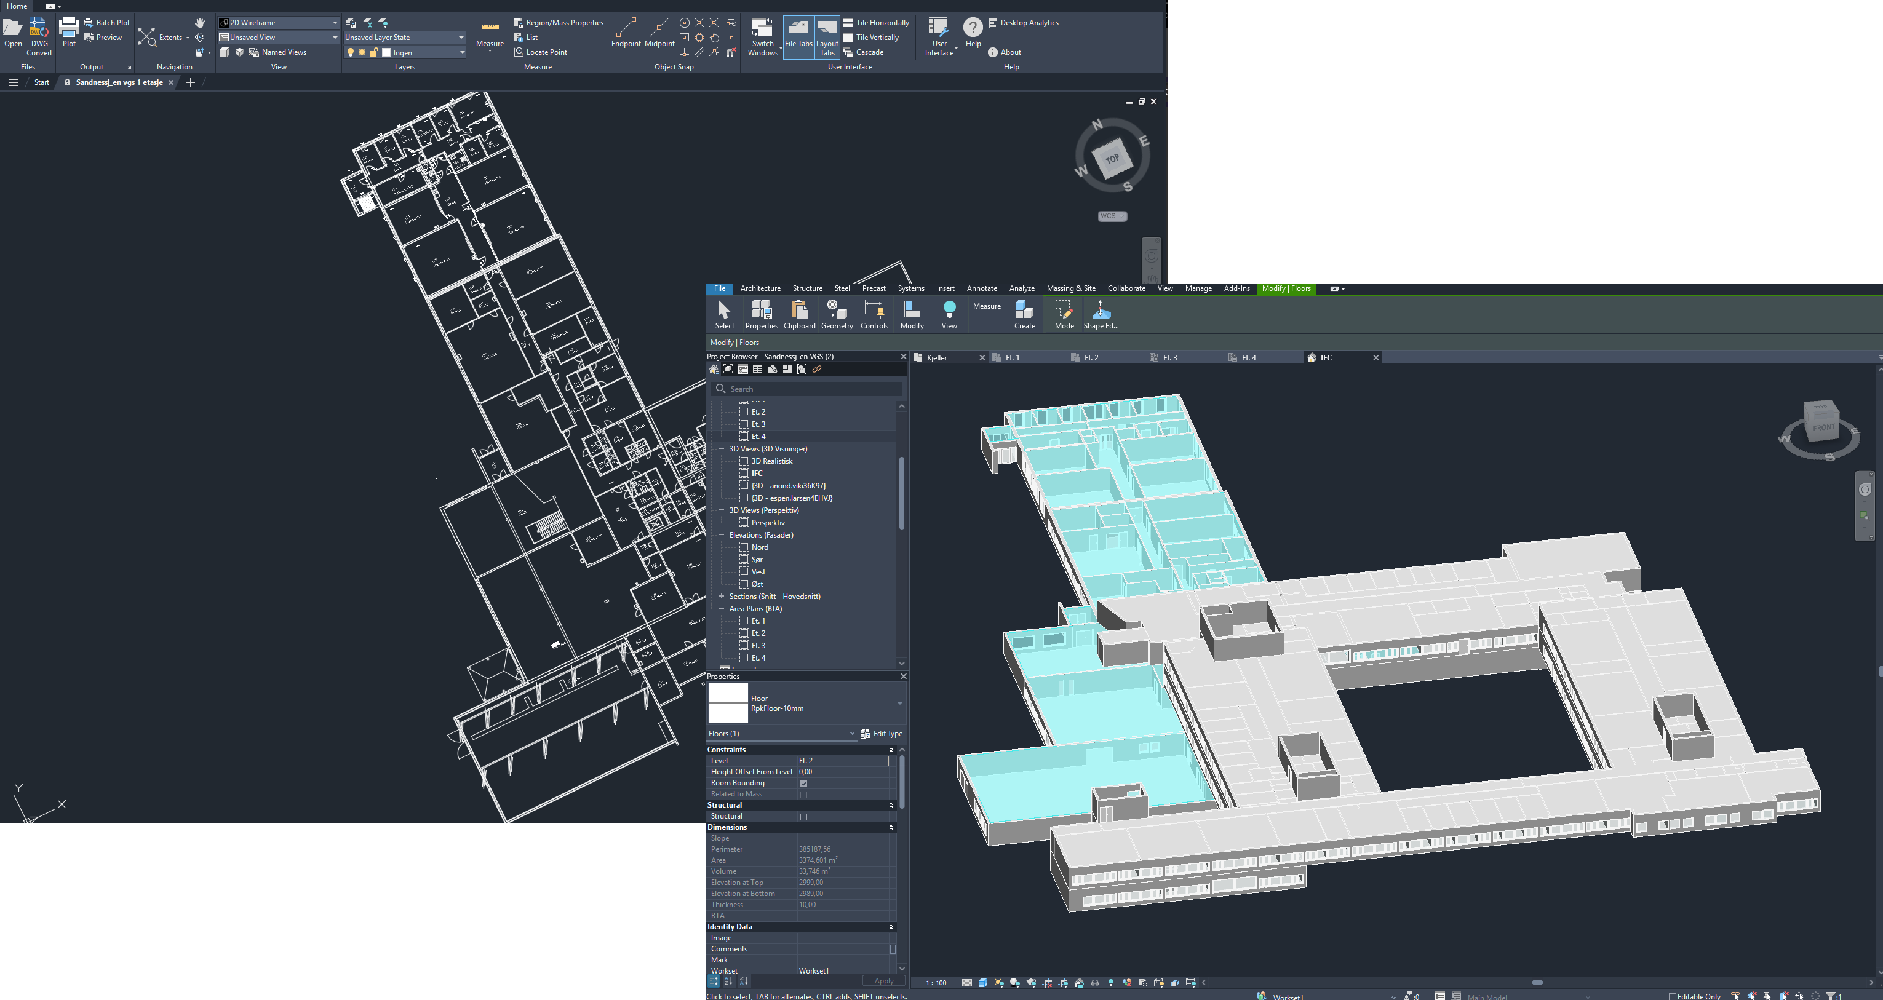The width and height of the screenshot is (1883, 1000).
Task: Click the Project Browser Search field
Action: coord(807,389)
